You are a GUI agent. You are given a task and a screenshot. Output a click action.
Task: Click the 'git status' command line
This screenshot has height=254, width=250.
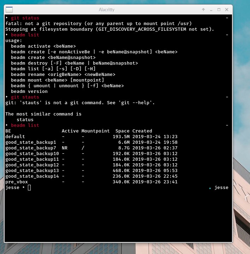tap(25, 18)
